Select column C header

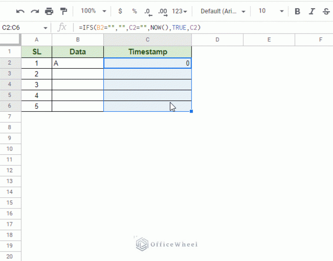(148, 40)
